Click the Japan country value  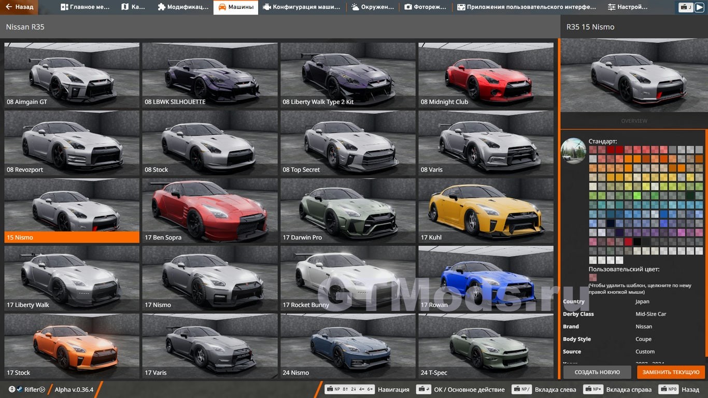642,302
